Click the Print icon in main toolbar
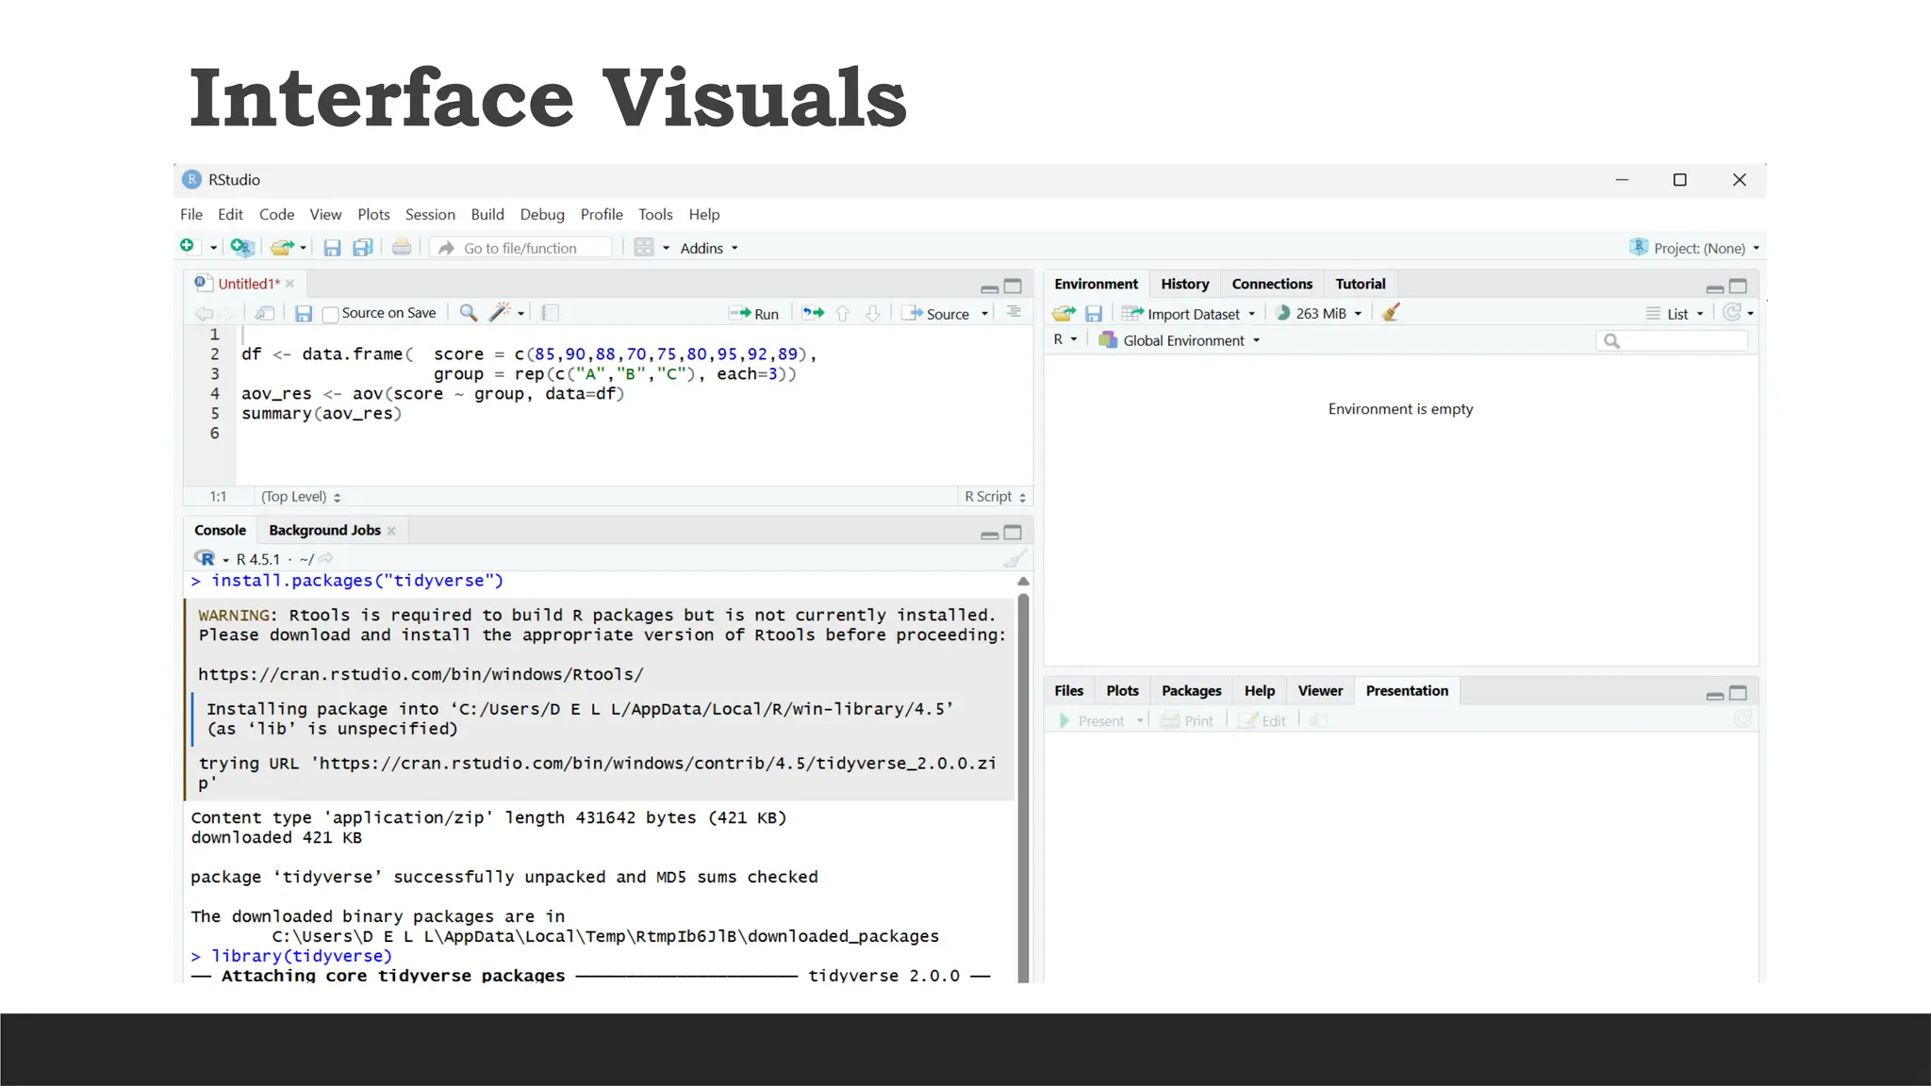The image size is (1931, 1086). [x=402, y=247]
